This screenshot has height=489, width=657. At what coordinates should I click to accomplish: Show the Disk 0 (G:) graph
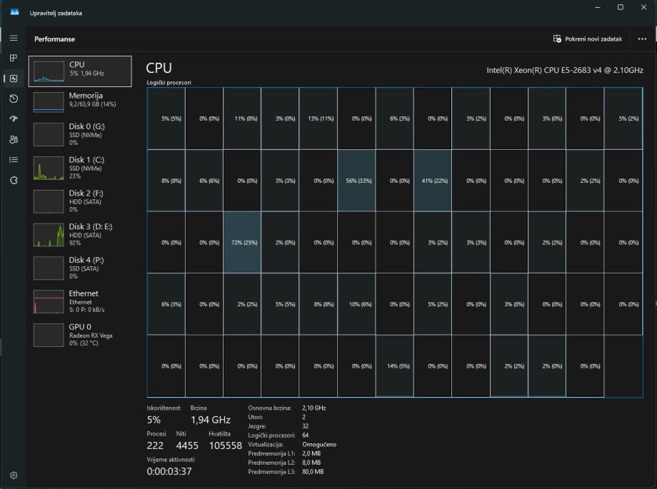coord(80,134)
